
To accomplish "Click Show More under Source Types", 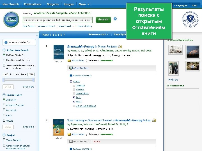I will tap(29, 127).
